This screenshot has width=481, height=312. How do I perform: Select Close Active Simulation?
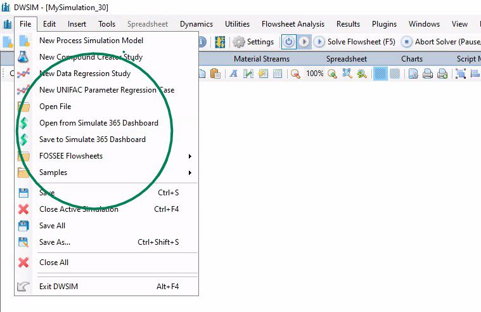point(106,209)
